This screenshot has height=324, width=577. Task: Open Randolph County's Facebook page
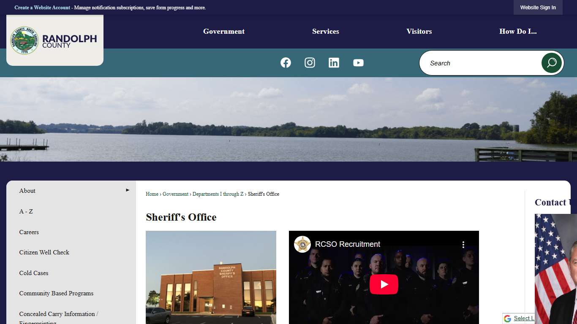[286, 62]
